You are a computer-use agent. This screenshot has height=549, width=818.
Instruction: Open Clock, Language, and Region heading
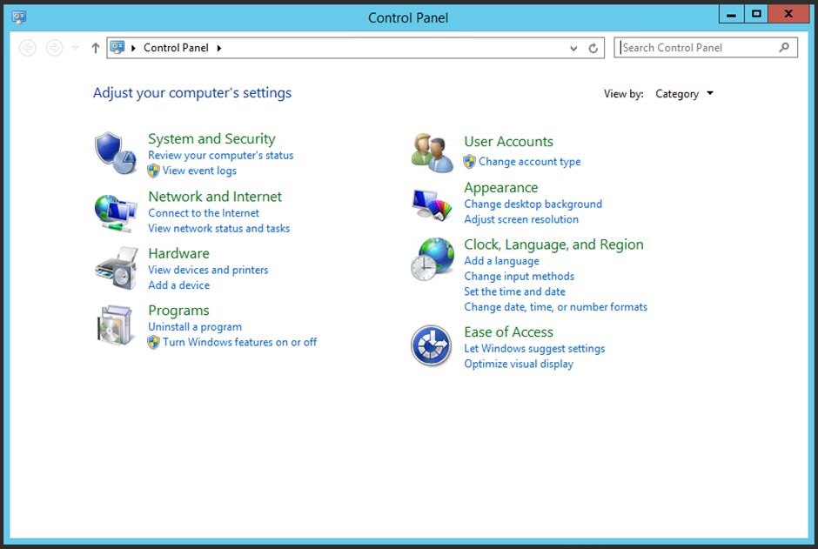(554, 244)
